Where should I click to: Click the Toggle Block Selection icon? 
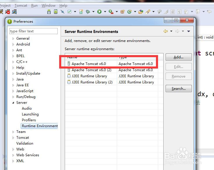point(173,12)
